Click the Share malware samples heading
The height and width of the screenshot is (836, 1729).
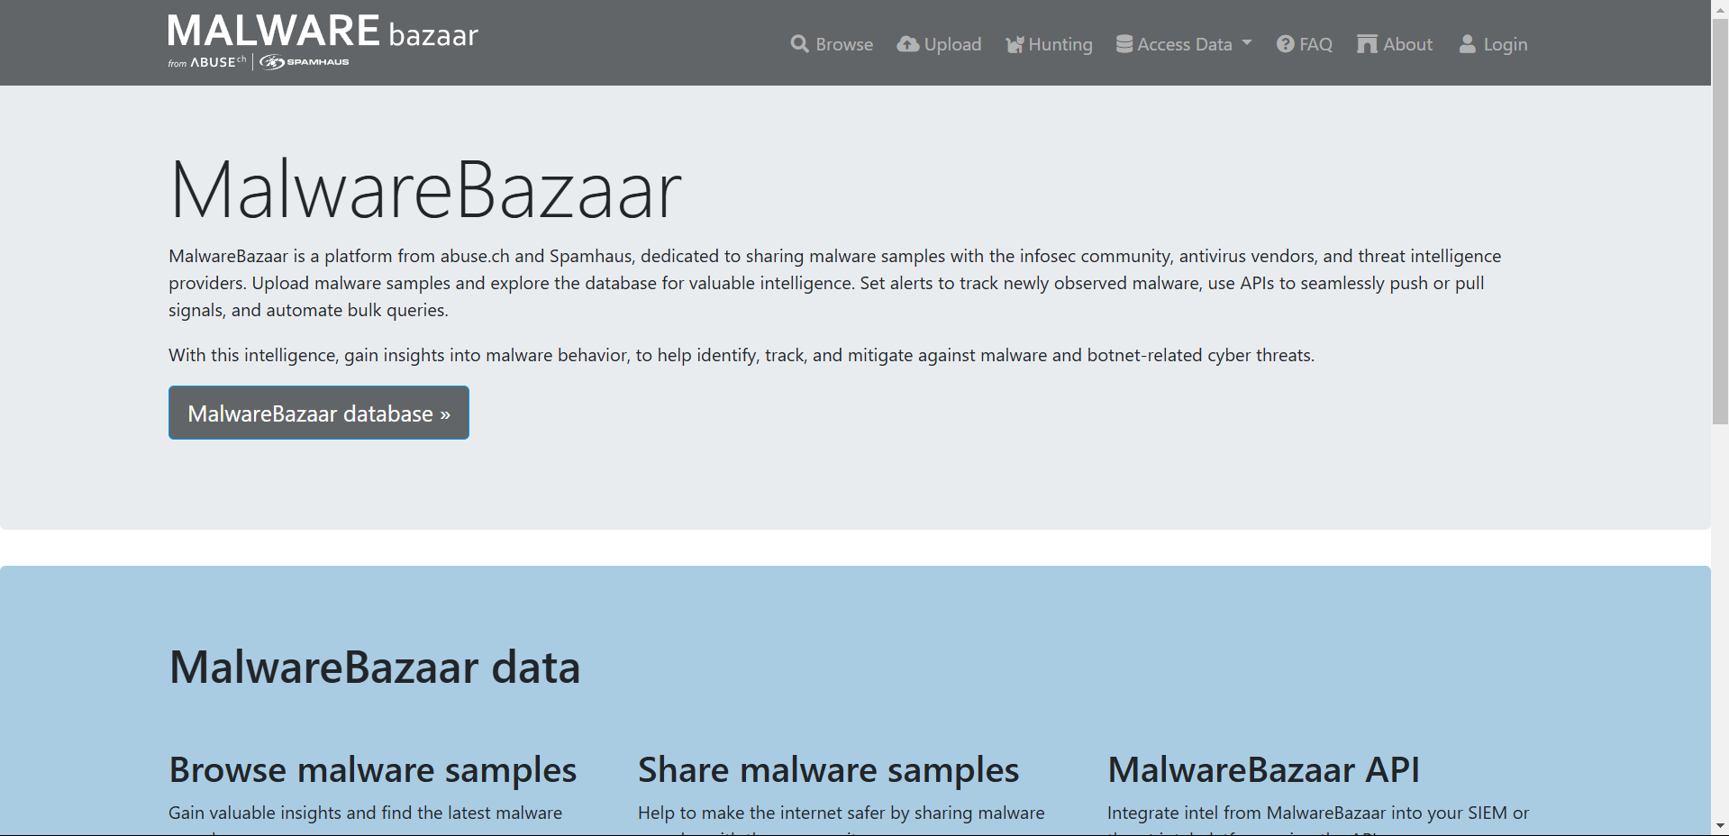tap(828, 770)
